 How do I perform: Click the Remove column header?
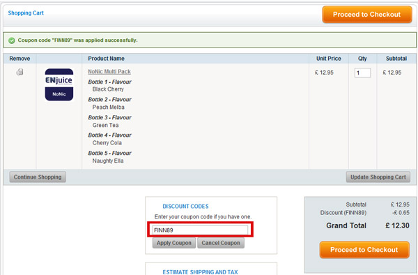20,59
